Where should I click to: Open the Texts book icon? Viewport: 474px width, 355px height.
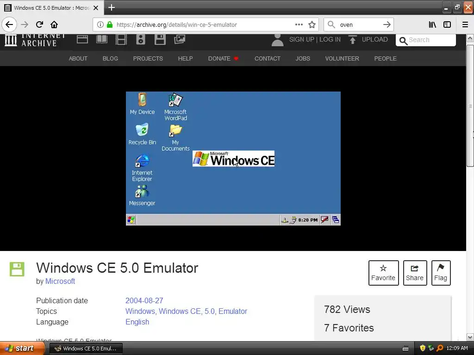pyautogui.click(x=102, y=39)
